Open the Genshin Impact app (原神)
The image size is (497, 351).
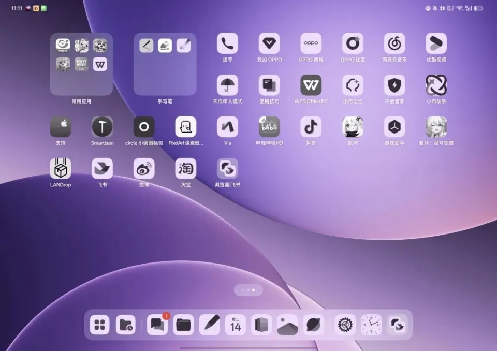coord(353,127)
